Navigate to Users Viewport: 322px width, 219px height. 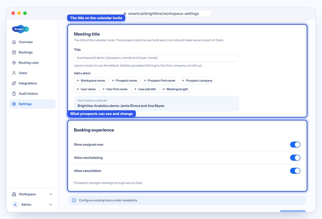[32, 73]
